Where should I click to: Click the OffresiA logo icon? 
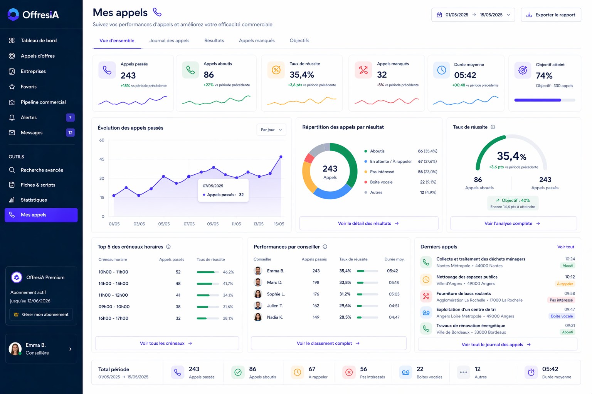tap(13, 15)
